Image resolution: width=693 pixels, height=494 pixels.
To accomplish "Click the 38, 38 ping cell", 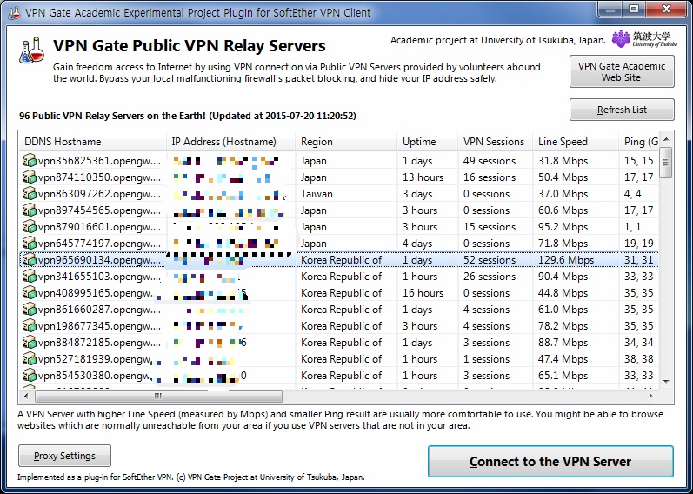I will tap(638, 358).
